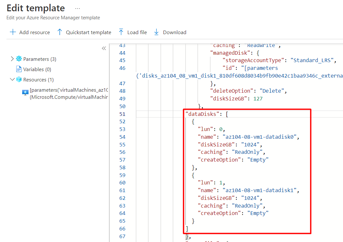This screenshot has height=242, width=343.
Task: Click the Resources cube icon
Action: coord(19,79)
